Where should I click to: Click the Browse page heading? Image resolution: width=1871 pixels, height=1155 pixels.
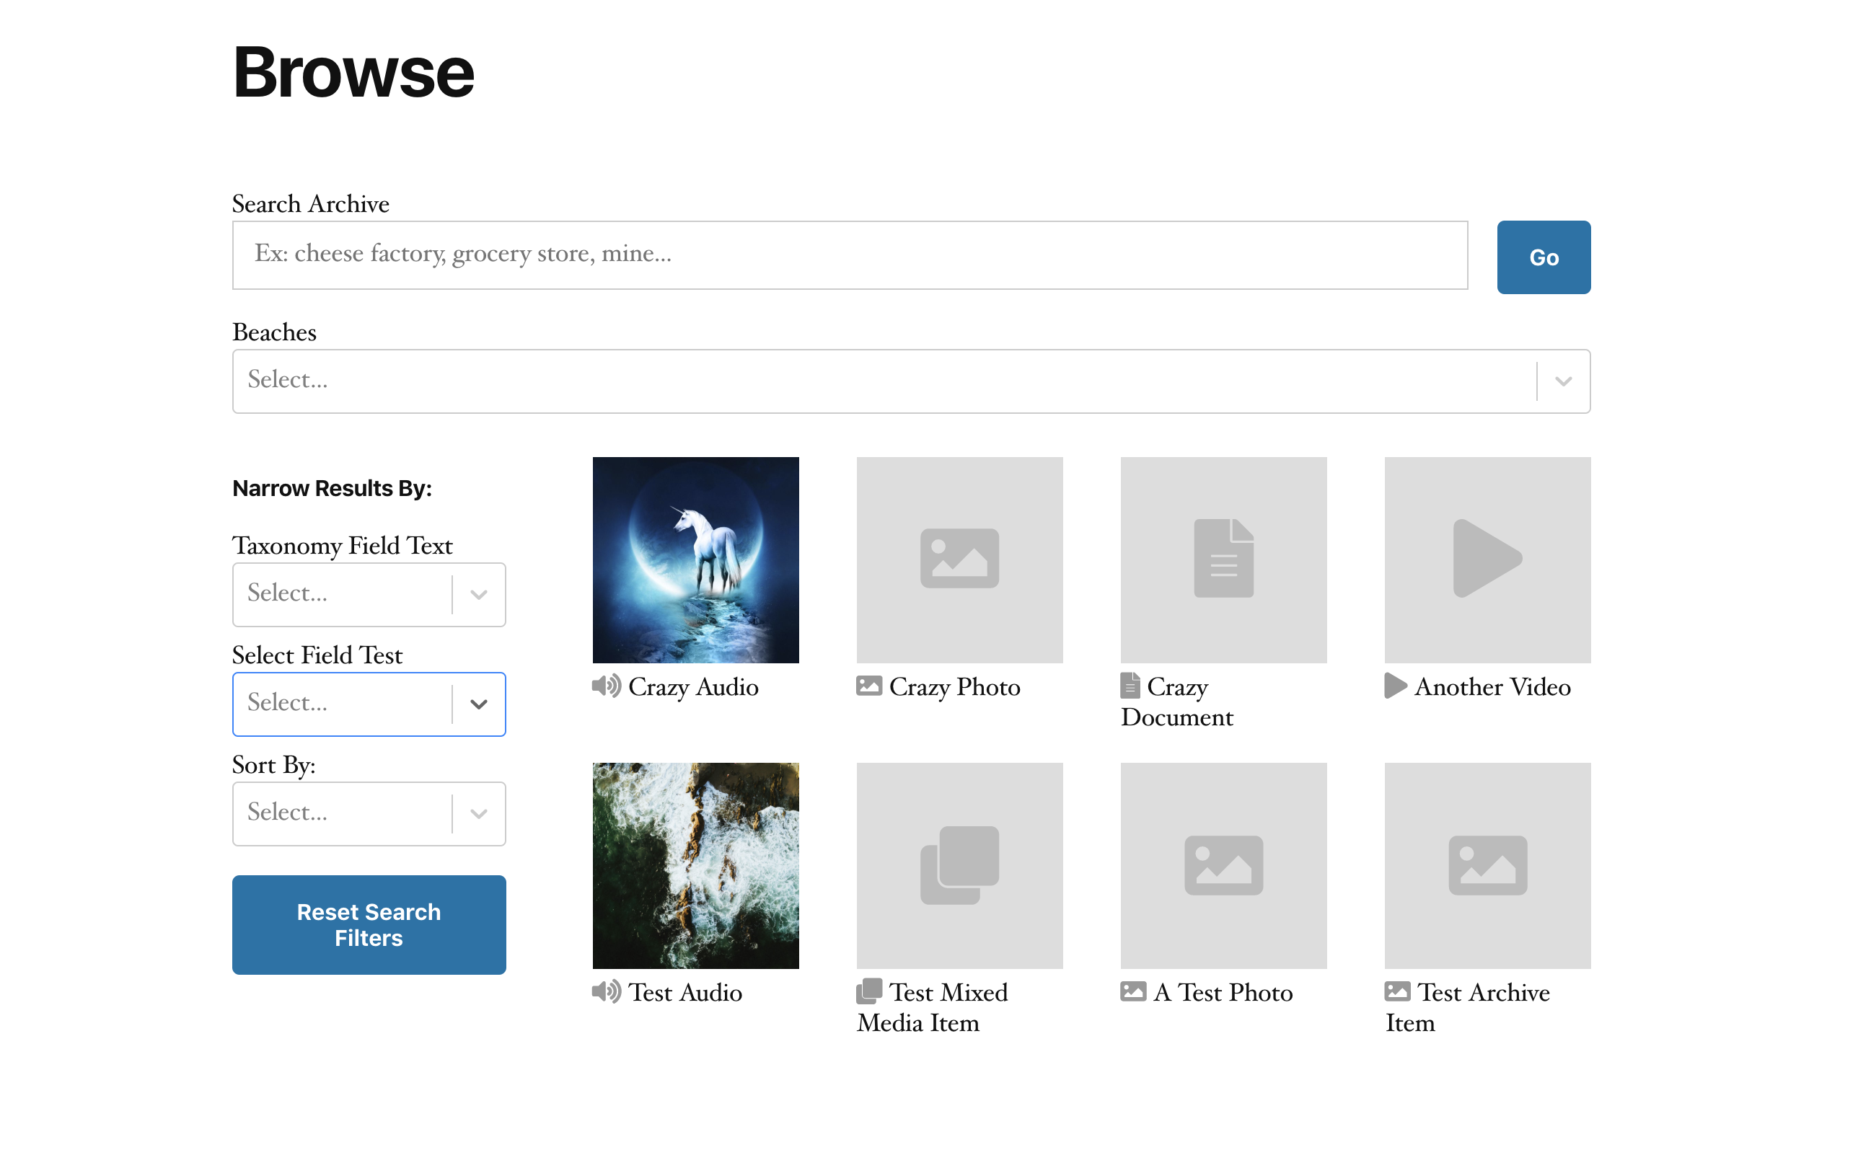pos(353,73)
